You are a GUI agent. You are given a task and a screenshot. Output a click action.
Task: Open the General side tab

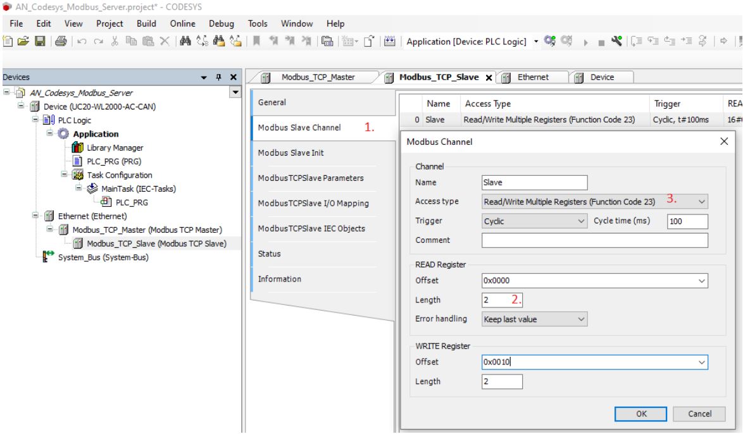point(272,102)
